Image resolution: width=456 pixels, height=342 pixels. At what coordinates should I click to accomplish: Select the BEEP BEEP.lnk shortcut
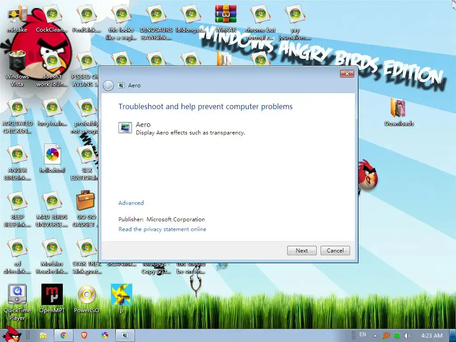tap(17, 209)
